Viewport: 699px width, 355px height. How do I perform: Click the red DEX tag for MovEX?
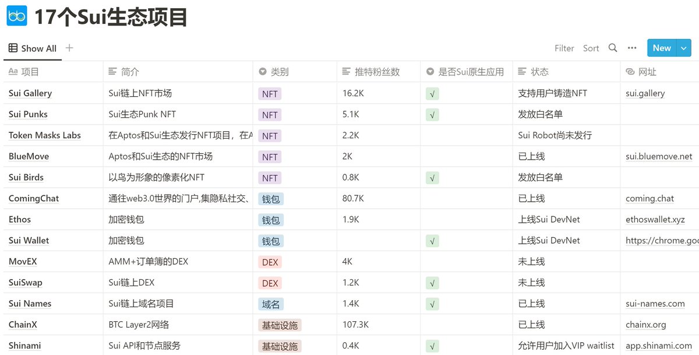pyautogui.click(x=270, y=262)
